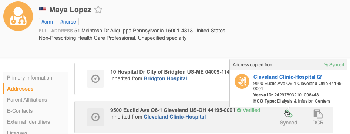This screenshot has width=350, height=134.
Task: Select the #crm hashtag
Action: click(47, 22)
